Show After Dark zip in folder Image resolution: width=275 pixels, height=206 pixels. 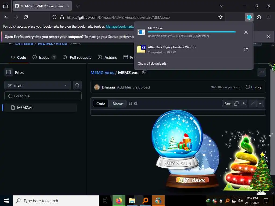click(246, 50)
